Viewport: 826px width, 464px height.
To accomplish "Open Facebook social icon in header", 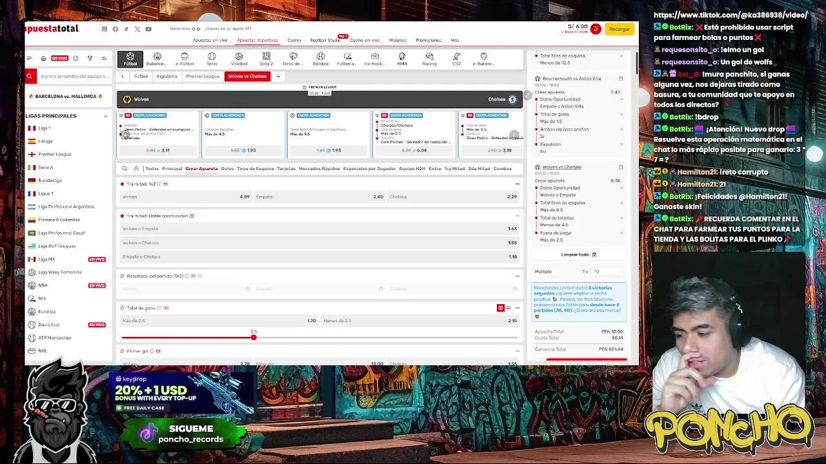I will coord(116,29).
